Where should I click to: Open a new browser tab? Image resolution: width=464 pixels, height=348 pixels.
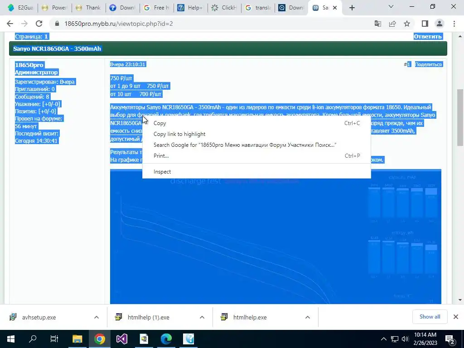pyautogui.click(x=352, y=8)
